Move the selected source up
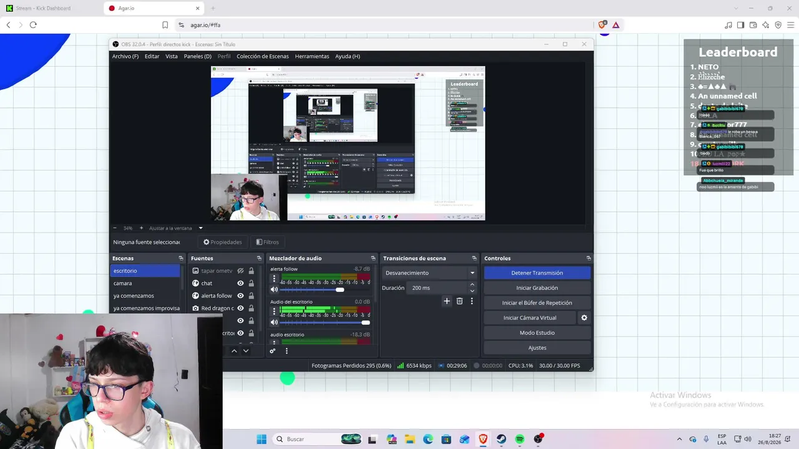Image resolution: width=799 pixels, height=449 pixels. click(x=234, y=351)
